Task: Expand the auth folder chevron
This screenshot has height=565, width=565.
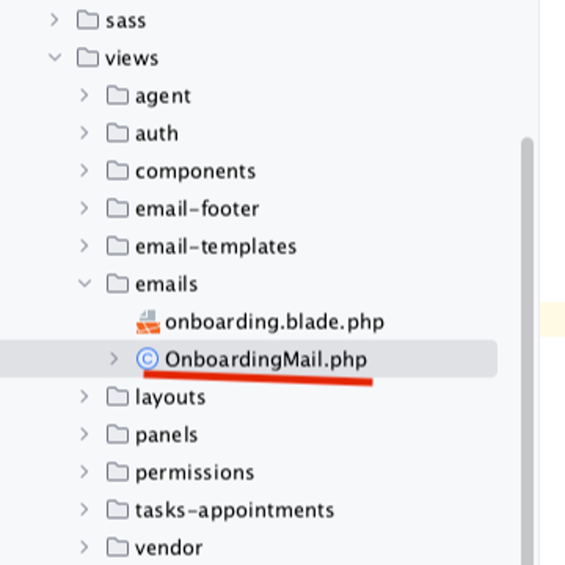Action: click(x=84, y=133)
